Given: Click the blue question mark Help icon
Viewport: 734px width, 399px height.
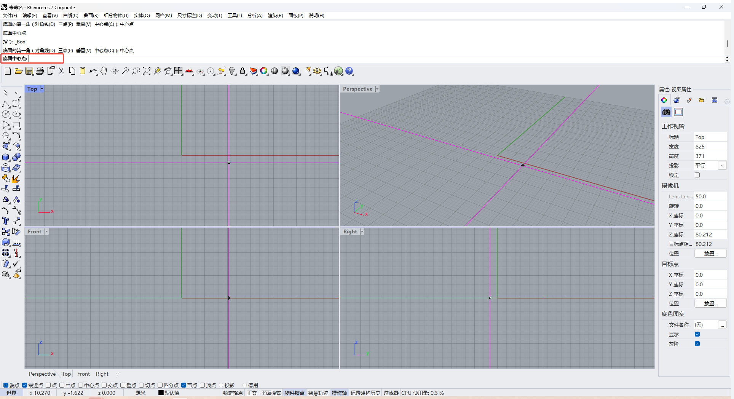Looking at the screenshot, I should [x=349, y=71].
